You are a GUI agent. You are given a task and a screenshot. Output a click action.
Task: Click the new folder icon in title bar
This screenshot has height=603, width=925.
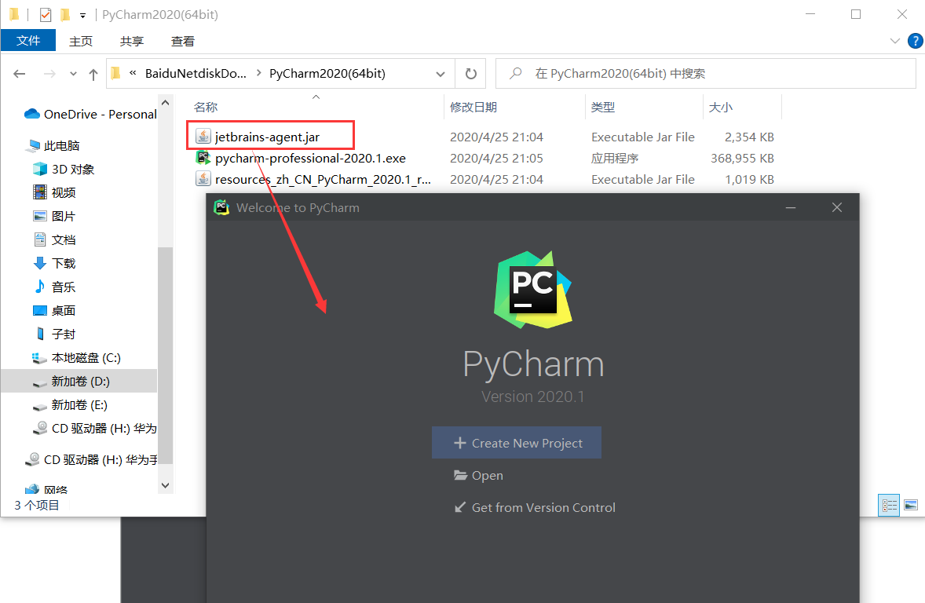click(x=65, y=14)
